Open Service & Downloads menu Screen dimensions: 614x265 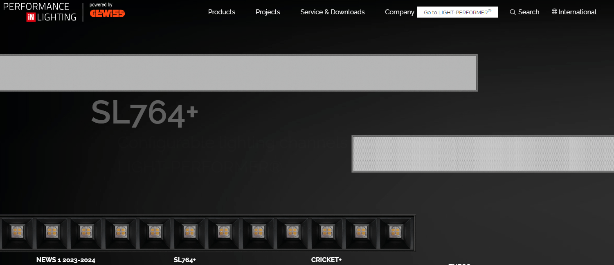[332, 12]
